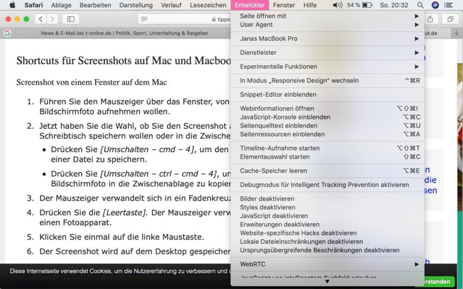Open the Reader view icon in address bar

144,19
